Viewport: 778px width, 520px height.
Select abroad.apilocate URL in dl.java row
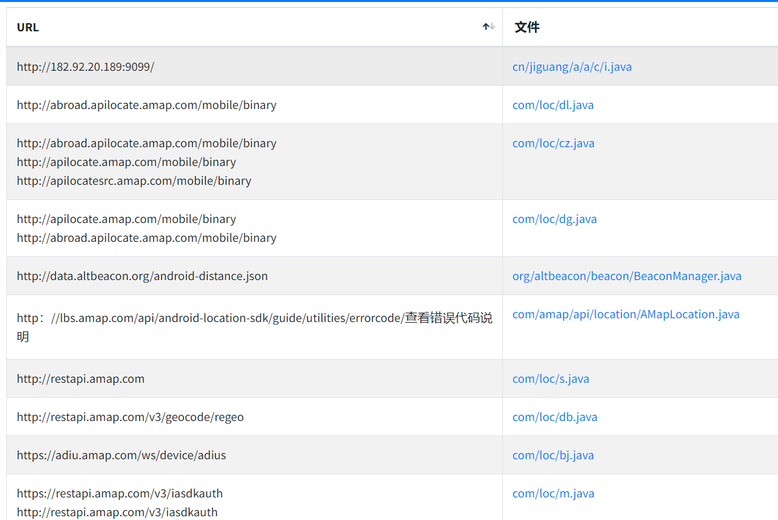[147, 105]
